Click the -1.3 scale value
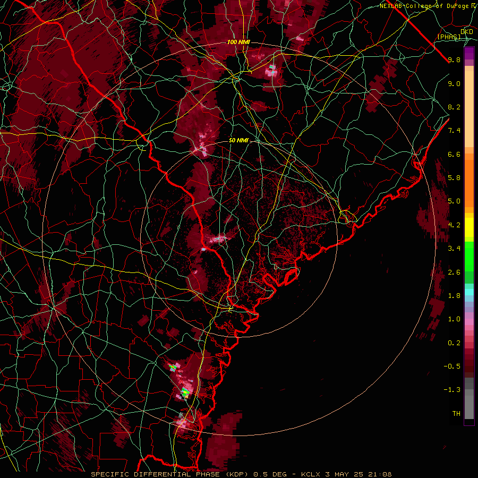 pos(452,390)
